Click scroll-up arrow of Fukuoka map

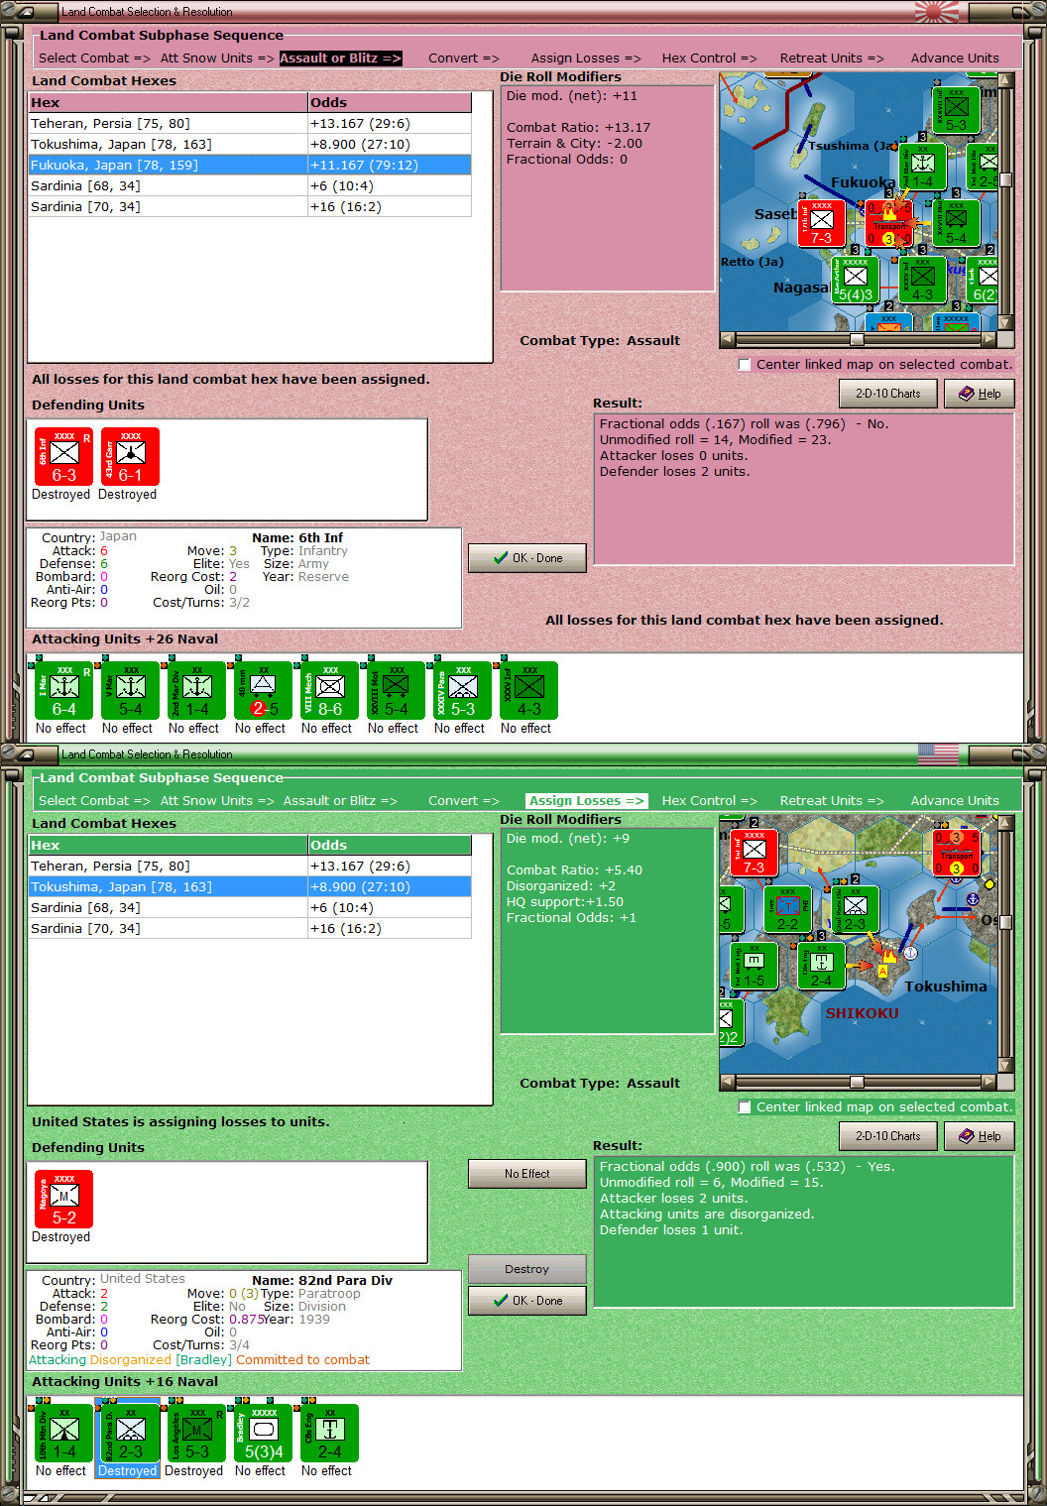click(x=1005, y=80)
